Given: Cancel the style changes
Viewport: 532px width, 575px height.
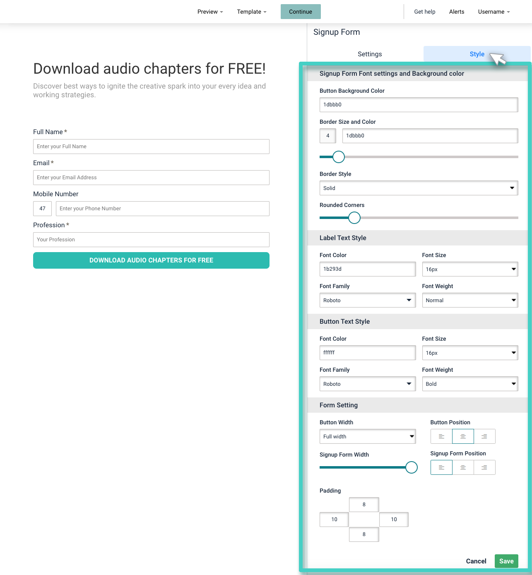Looking at the screenshot, I should [476, 561].
